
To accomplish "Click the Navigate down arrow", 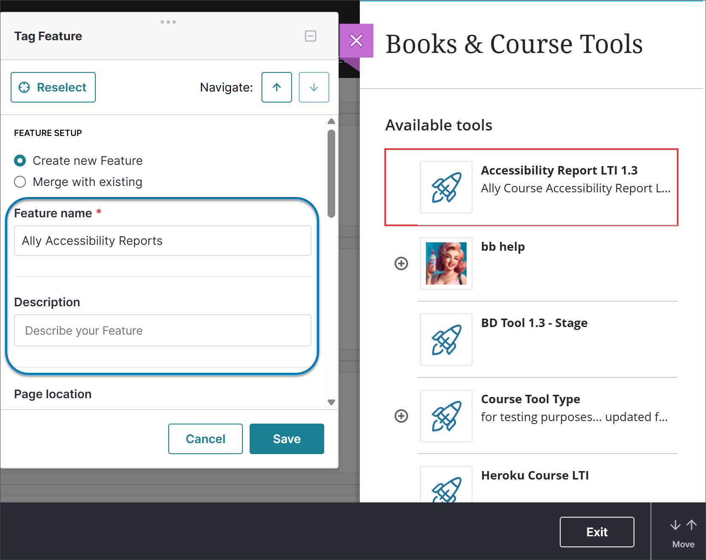I will (314, 87).
